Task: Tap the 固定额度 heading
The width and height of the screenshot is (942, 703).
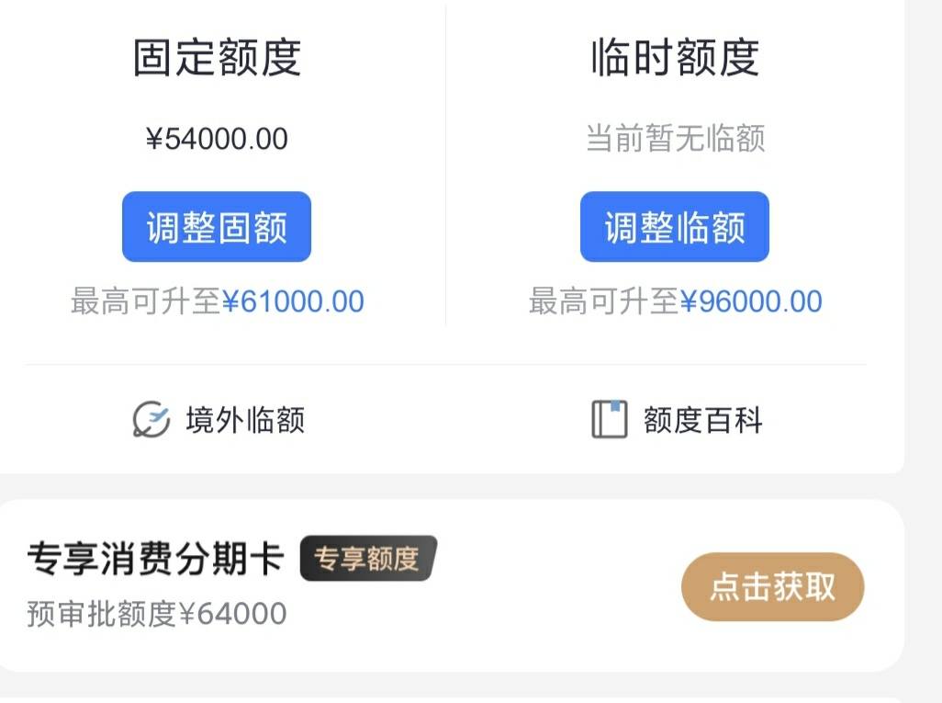Action: pos(217,58)
